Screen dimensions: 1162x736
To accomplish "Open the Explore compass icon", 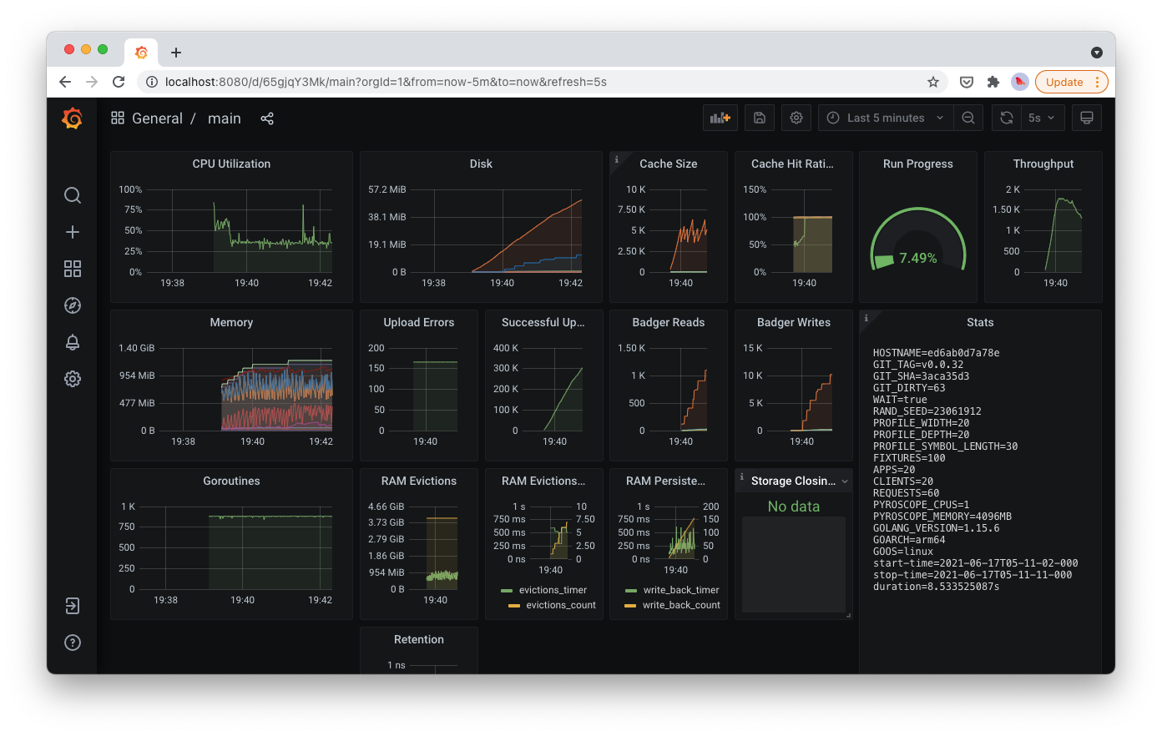I will [73, 305].
